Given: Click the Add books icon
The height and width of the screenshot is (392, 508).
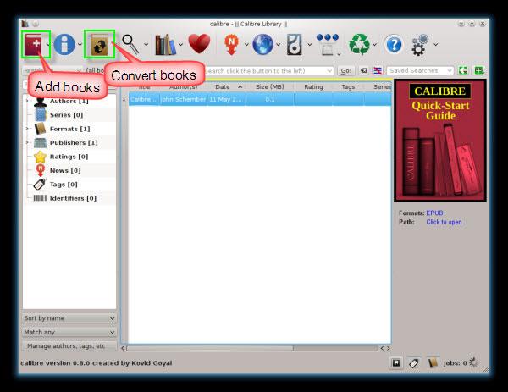Looking at the screenshot, I should (34, 44).
